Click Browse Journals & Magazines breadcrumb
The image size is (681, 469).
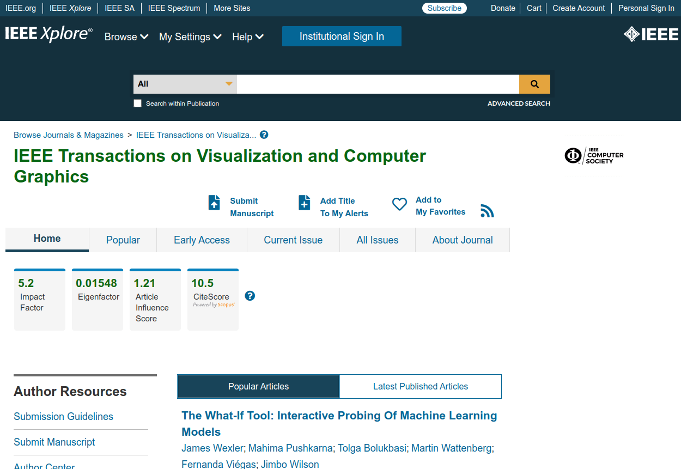coord(69,135)
